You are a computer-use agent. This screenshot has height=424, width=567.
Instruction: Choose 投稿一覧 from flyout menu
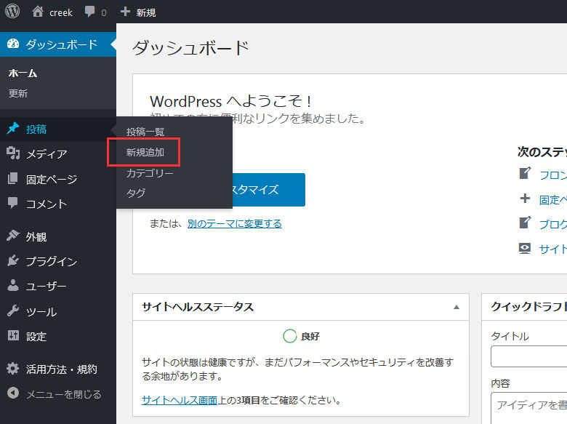[x=145, y=132]
